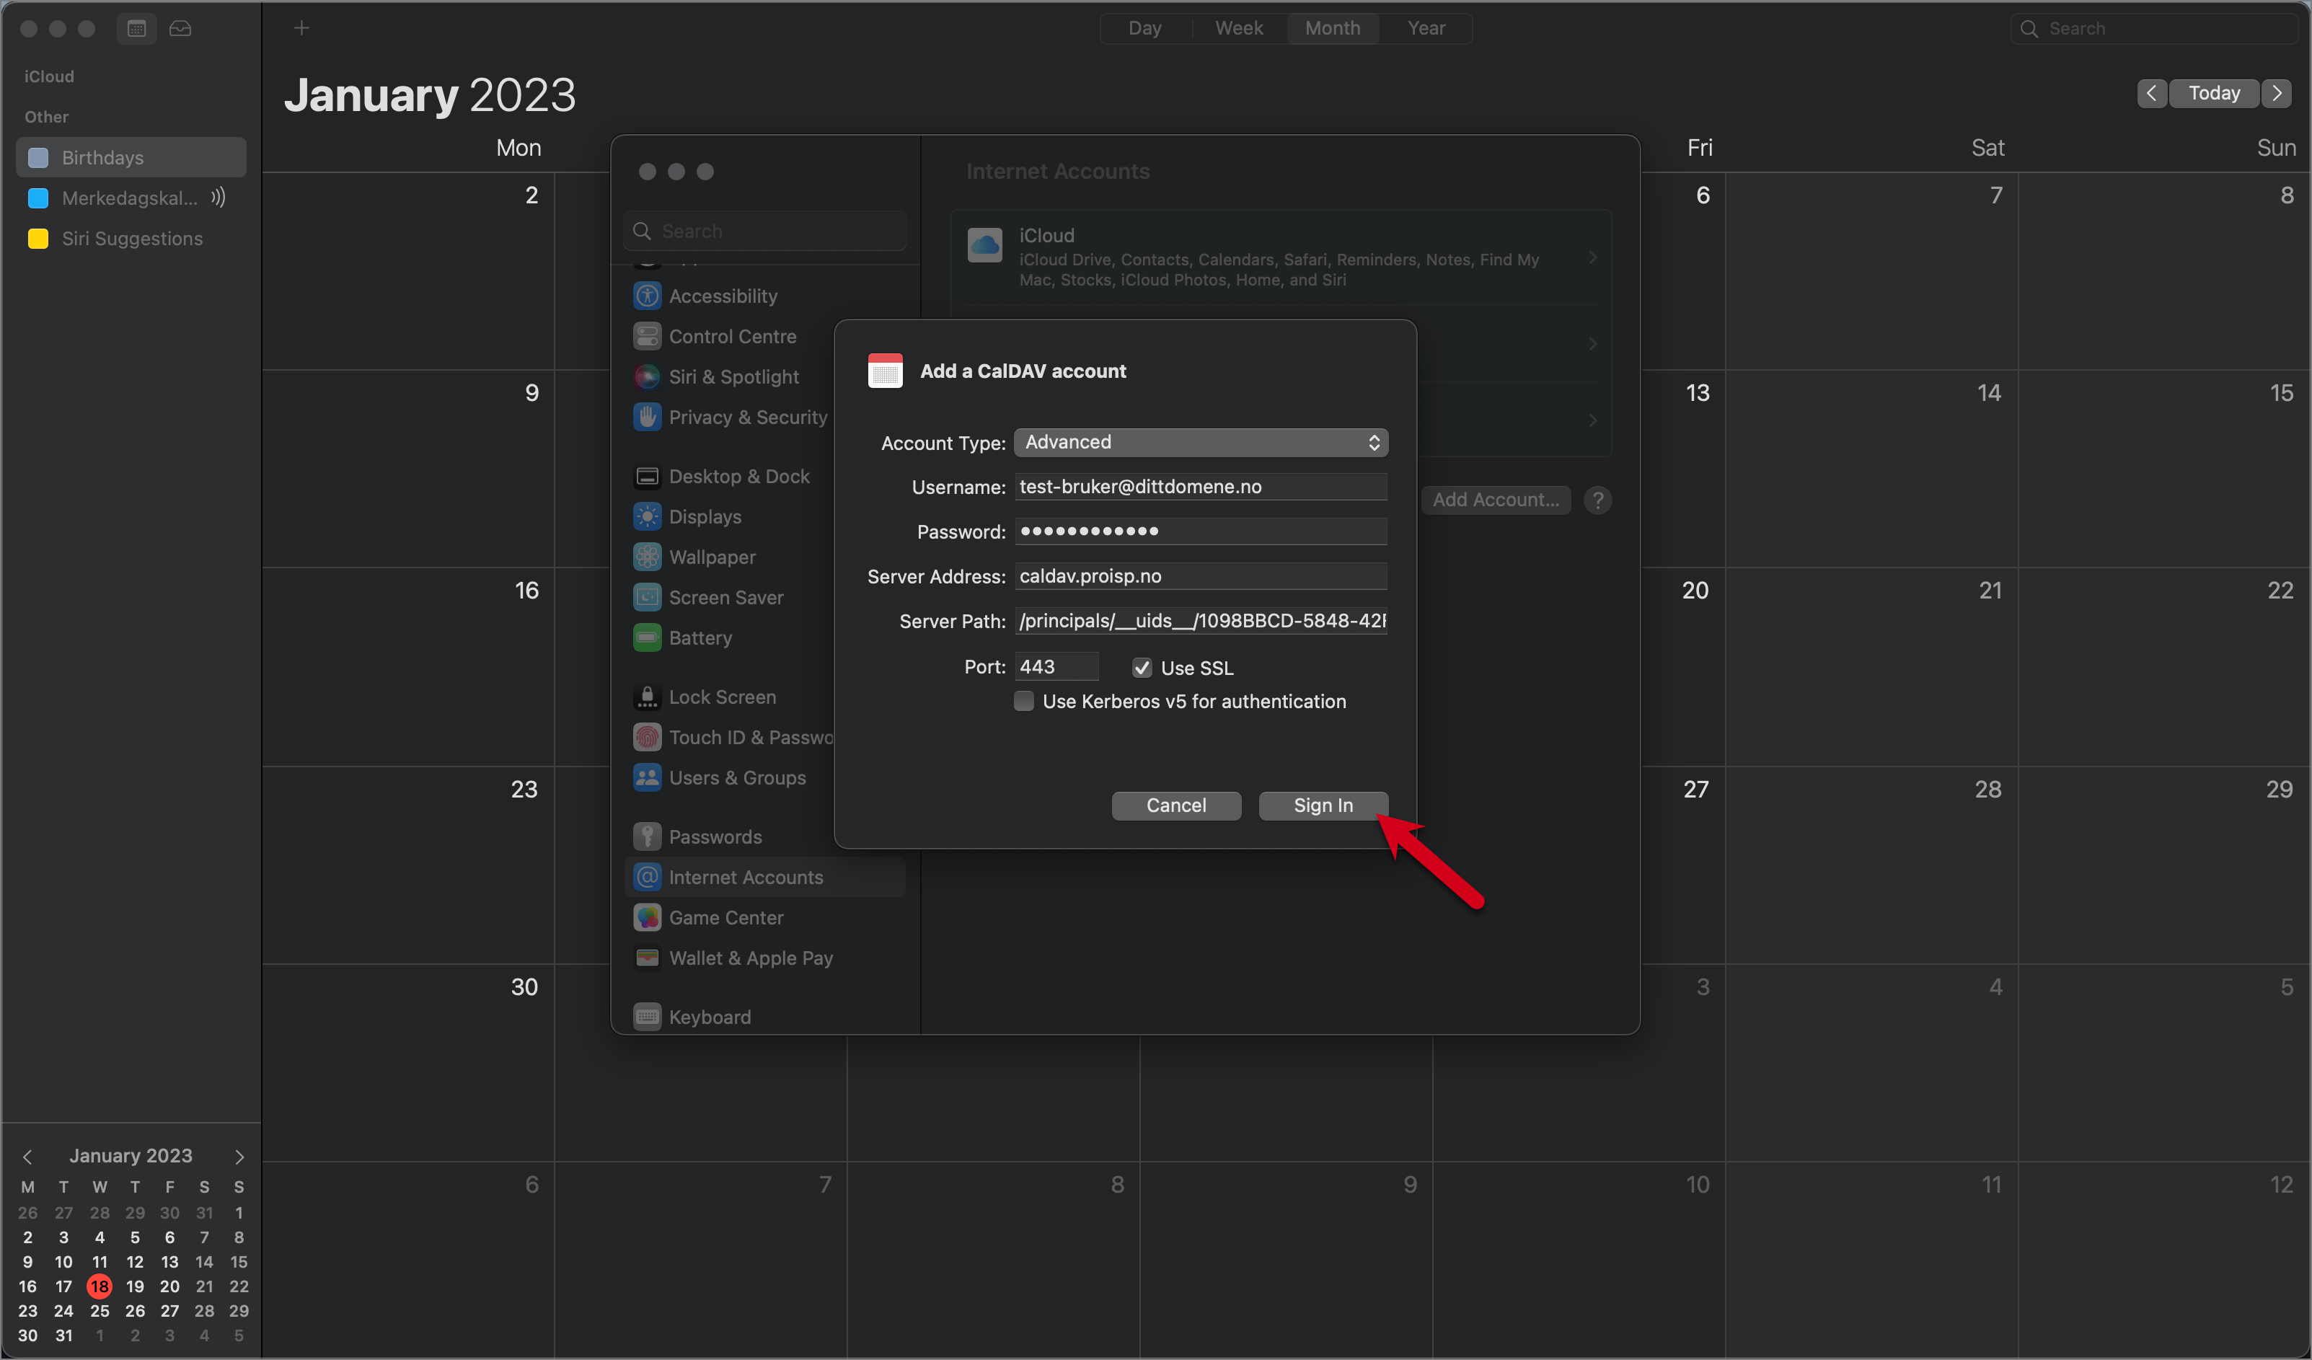Enable Use Kerberos v5 for authentication
Screen dimensions: 2312x1360
tap(1024, 701)
